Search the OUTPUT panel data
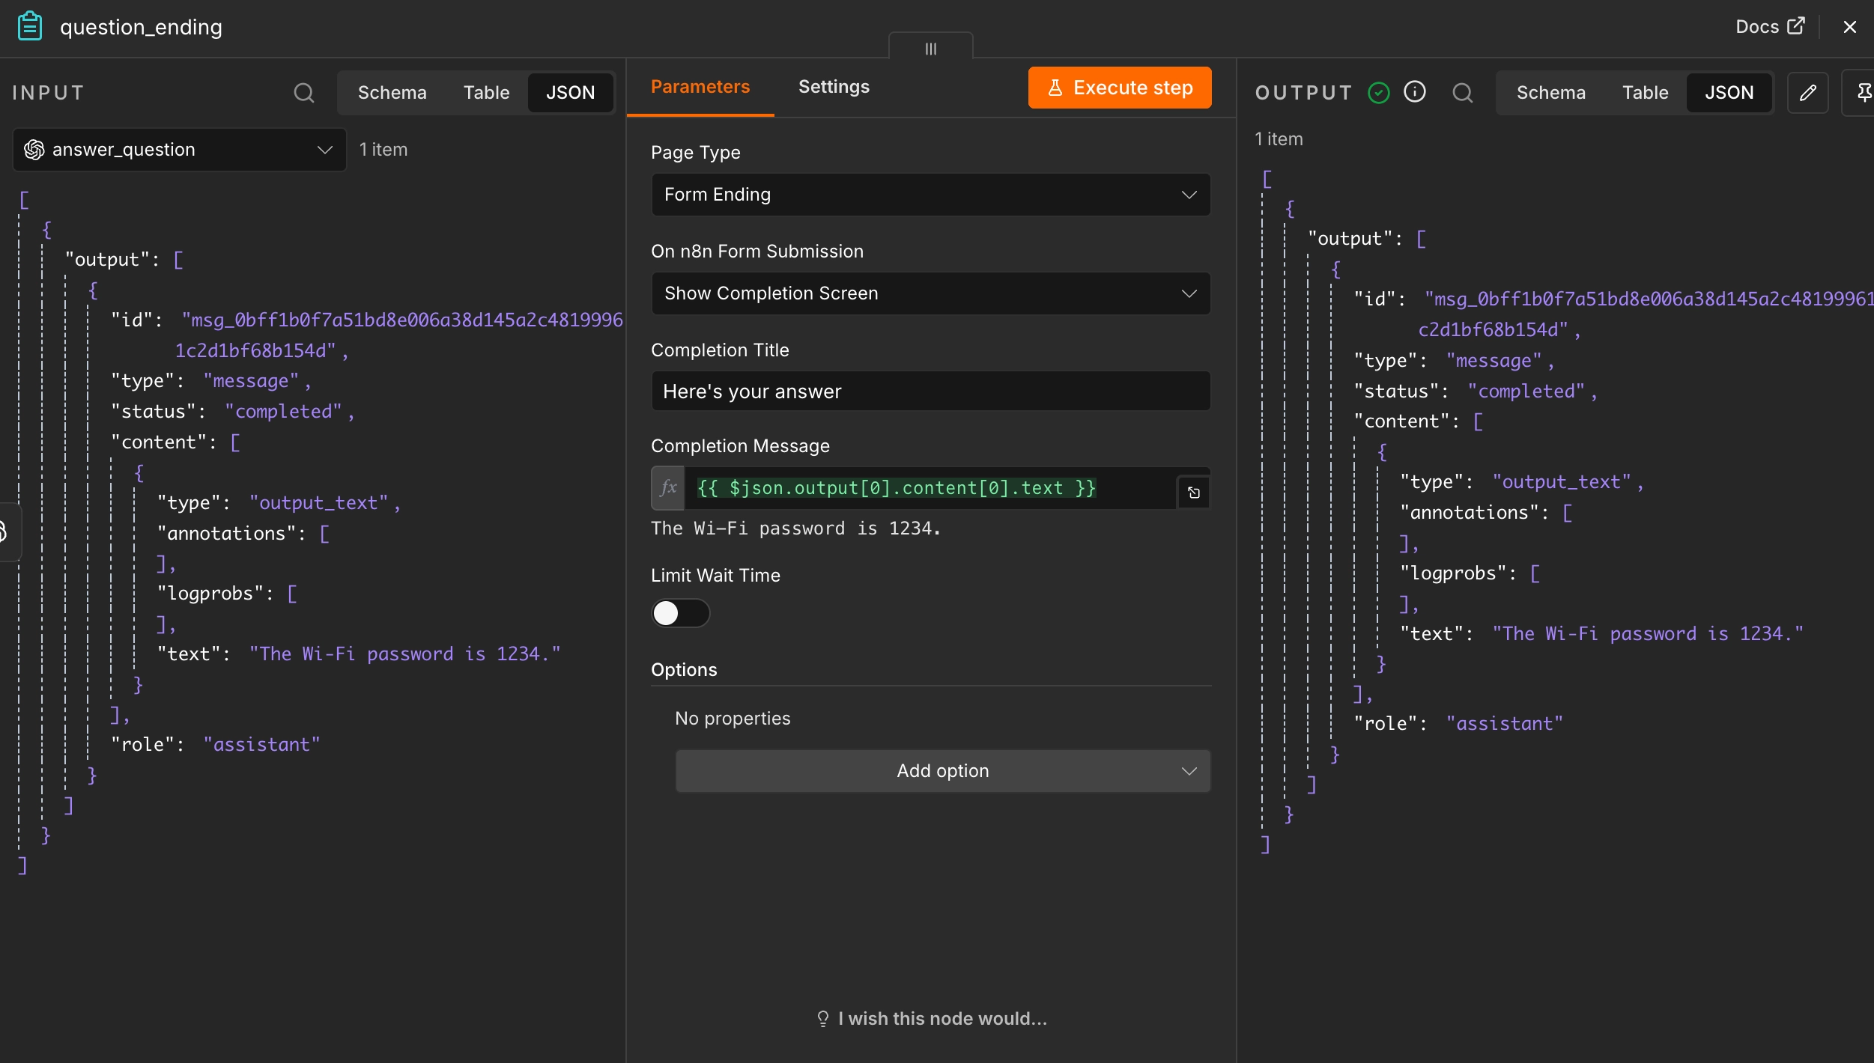This screenshot has width=1874, height=1063. coord(1462,93)
